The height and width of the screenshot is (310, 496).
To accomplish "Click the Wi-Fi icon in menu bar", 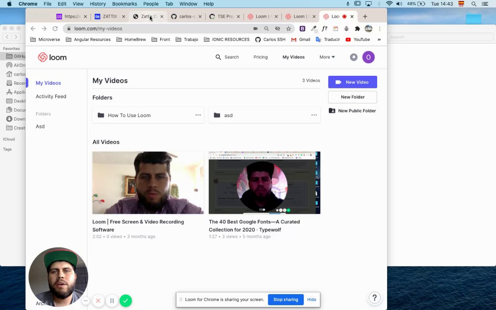I will point(389,4).
